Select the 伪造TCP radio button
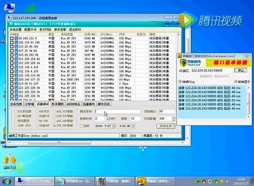 pyautogui.click(x=37, y=116)
